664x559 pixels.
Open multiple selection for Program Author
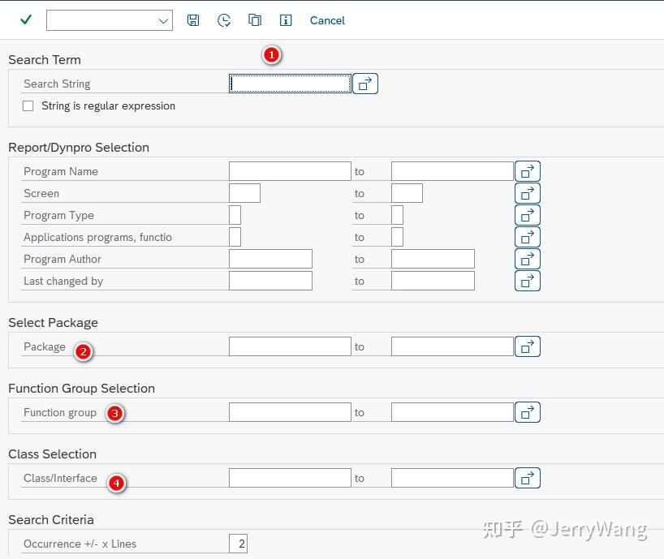[527, 258]
